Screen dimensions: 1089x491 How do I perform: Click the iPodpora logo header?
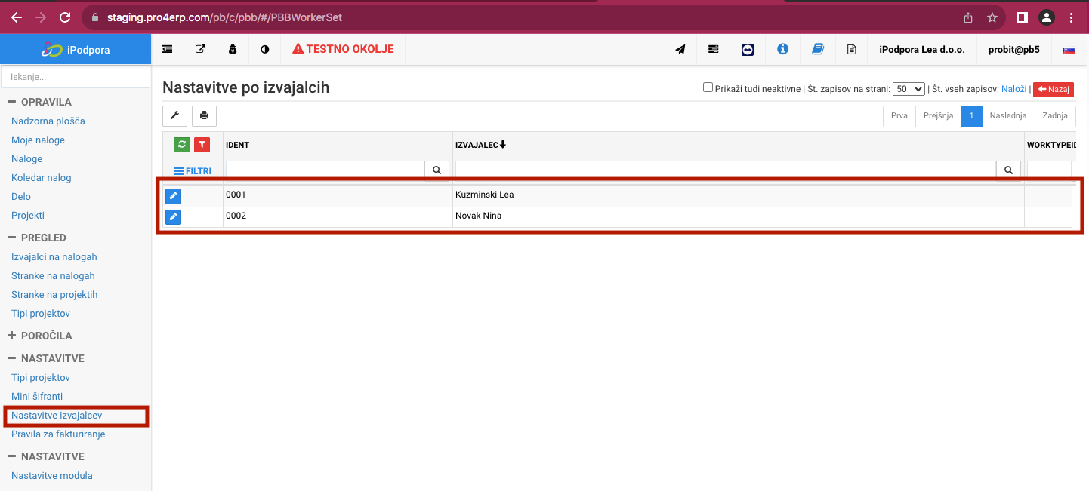coord(76,50)
